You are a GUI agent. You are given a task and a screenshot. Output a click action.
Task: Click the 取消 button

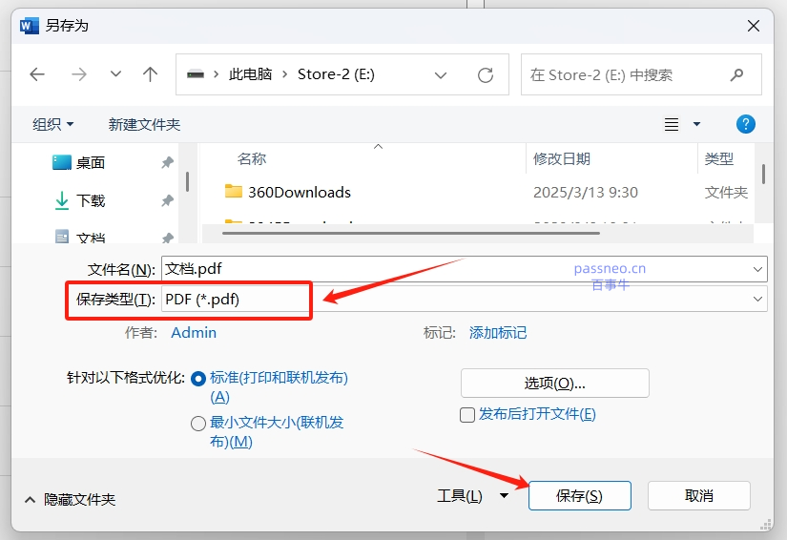click(x=698, y=496)
